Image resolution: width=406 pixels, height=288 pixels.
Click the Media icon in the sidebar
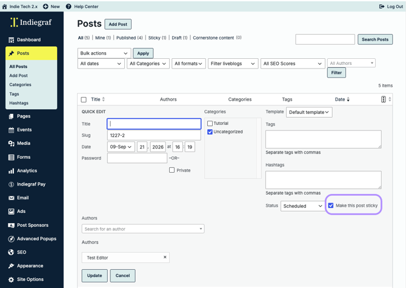(11, 143)
